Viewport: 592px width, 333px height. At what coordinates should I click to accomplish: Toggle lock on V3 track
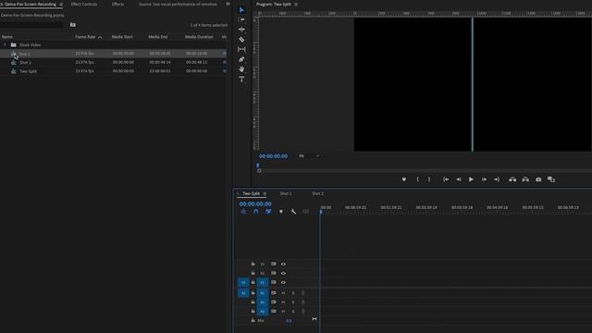click(253, 264)
